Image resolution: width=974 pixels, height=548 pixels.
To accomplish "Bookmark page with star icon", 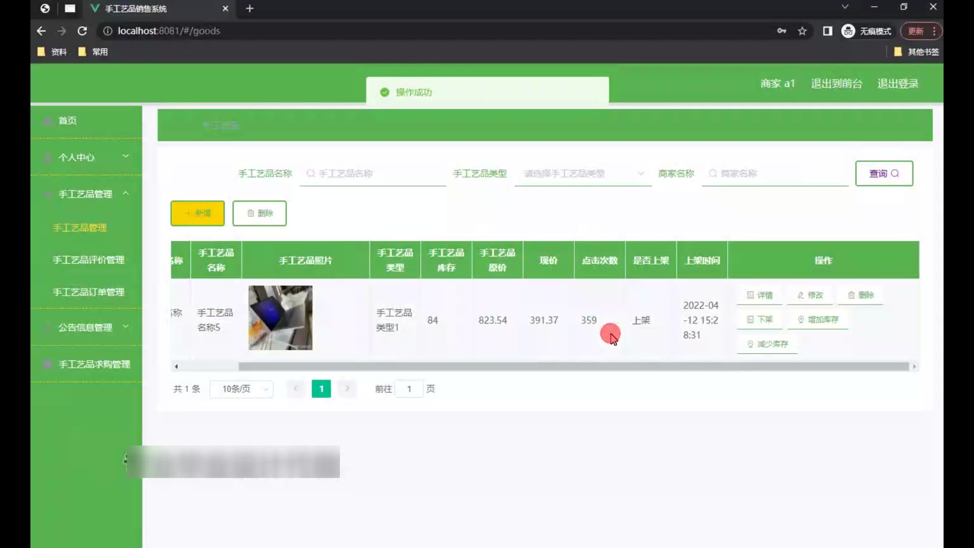I will tap(802, 31).
